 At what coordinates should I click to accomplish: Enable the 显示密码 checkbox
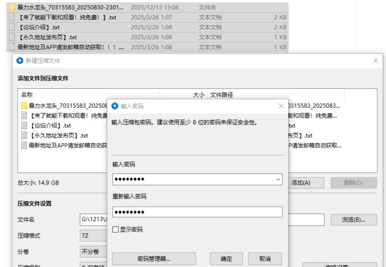(115, 229)
